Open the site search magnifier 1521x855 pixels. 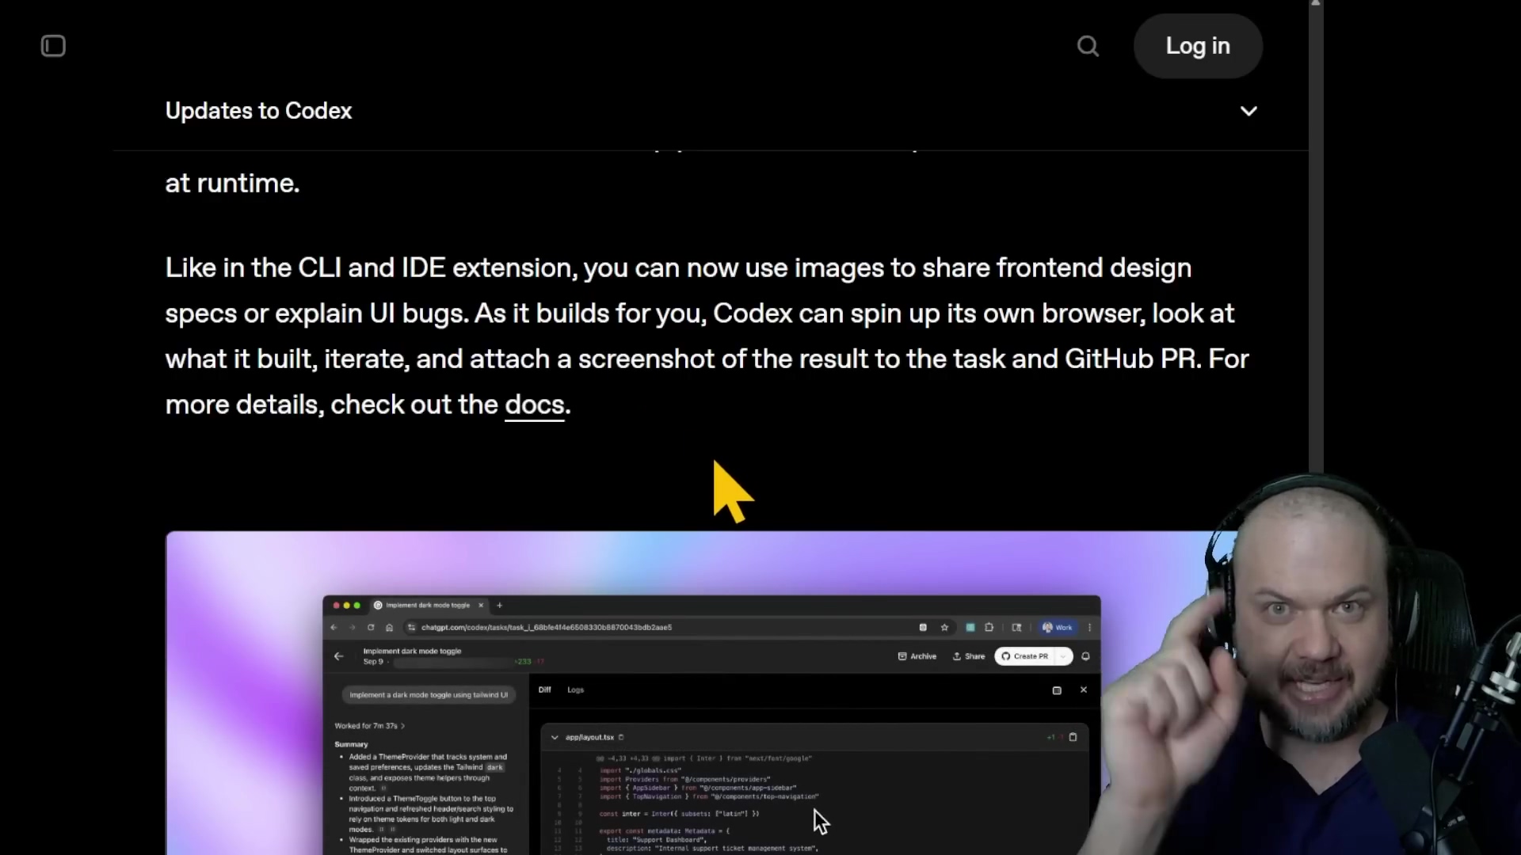(x=1088, y=46)
